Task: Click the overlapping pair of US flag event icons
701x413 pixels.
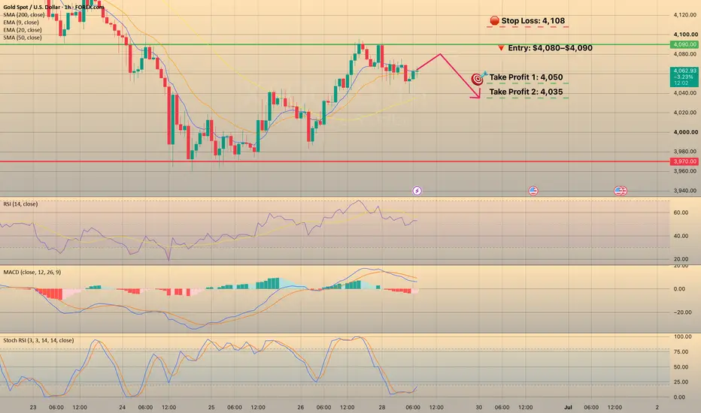Action: pos(621,191)
